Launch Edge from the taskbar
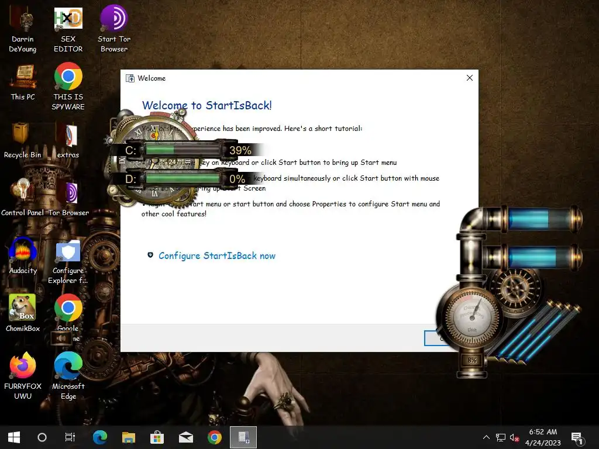The height and width of the screenshot is (449, 599). [x=100, y=437]
